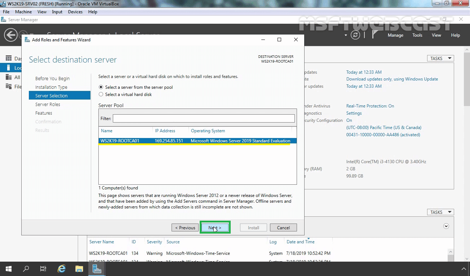Open Server Manager's Manage menu
This screenshot has width=470, height=276.
click(x=395, y=35)
